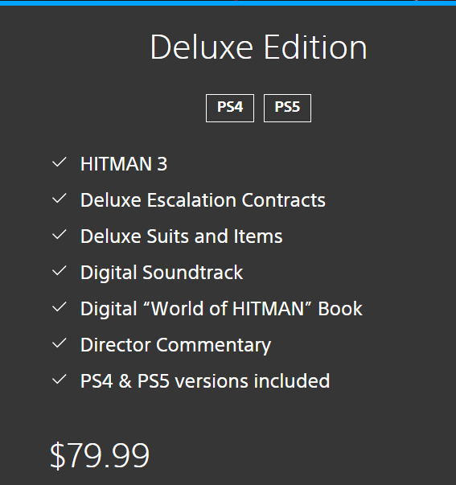The width and height of the screenshot is (456, 485).
Task: Click the checkmark beside Deluxe Escalation Contracts
Action: (59, 199)
